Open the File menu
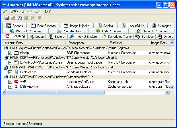This screenshot has width=177, height=128. [5, 11]
